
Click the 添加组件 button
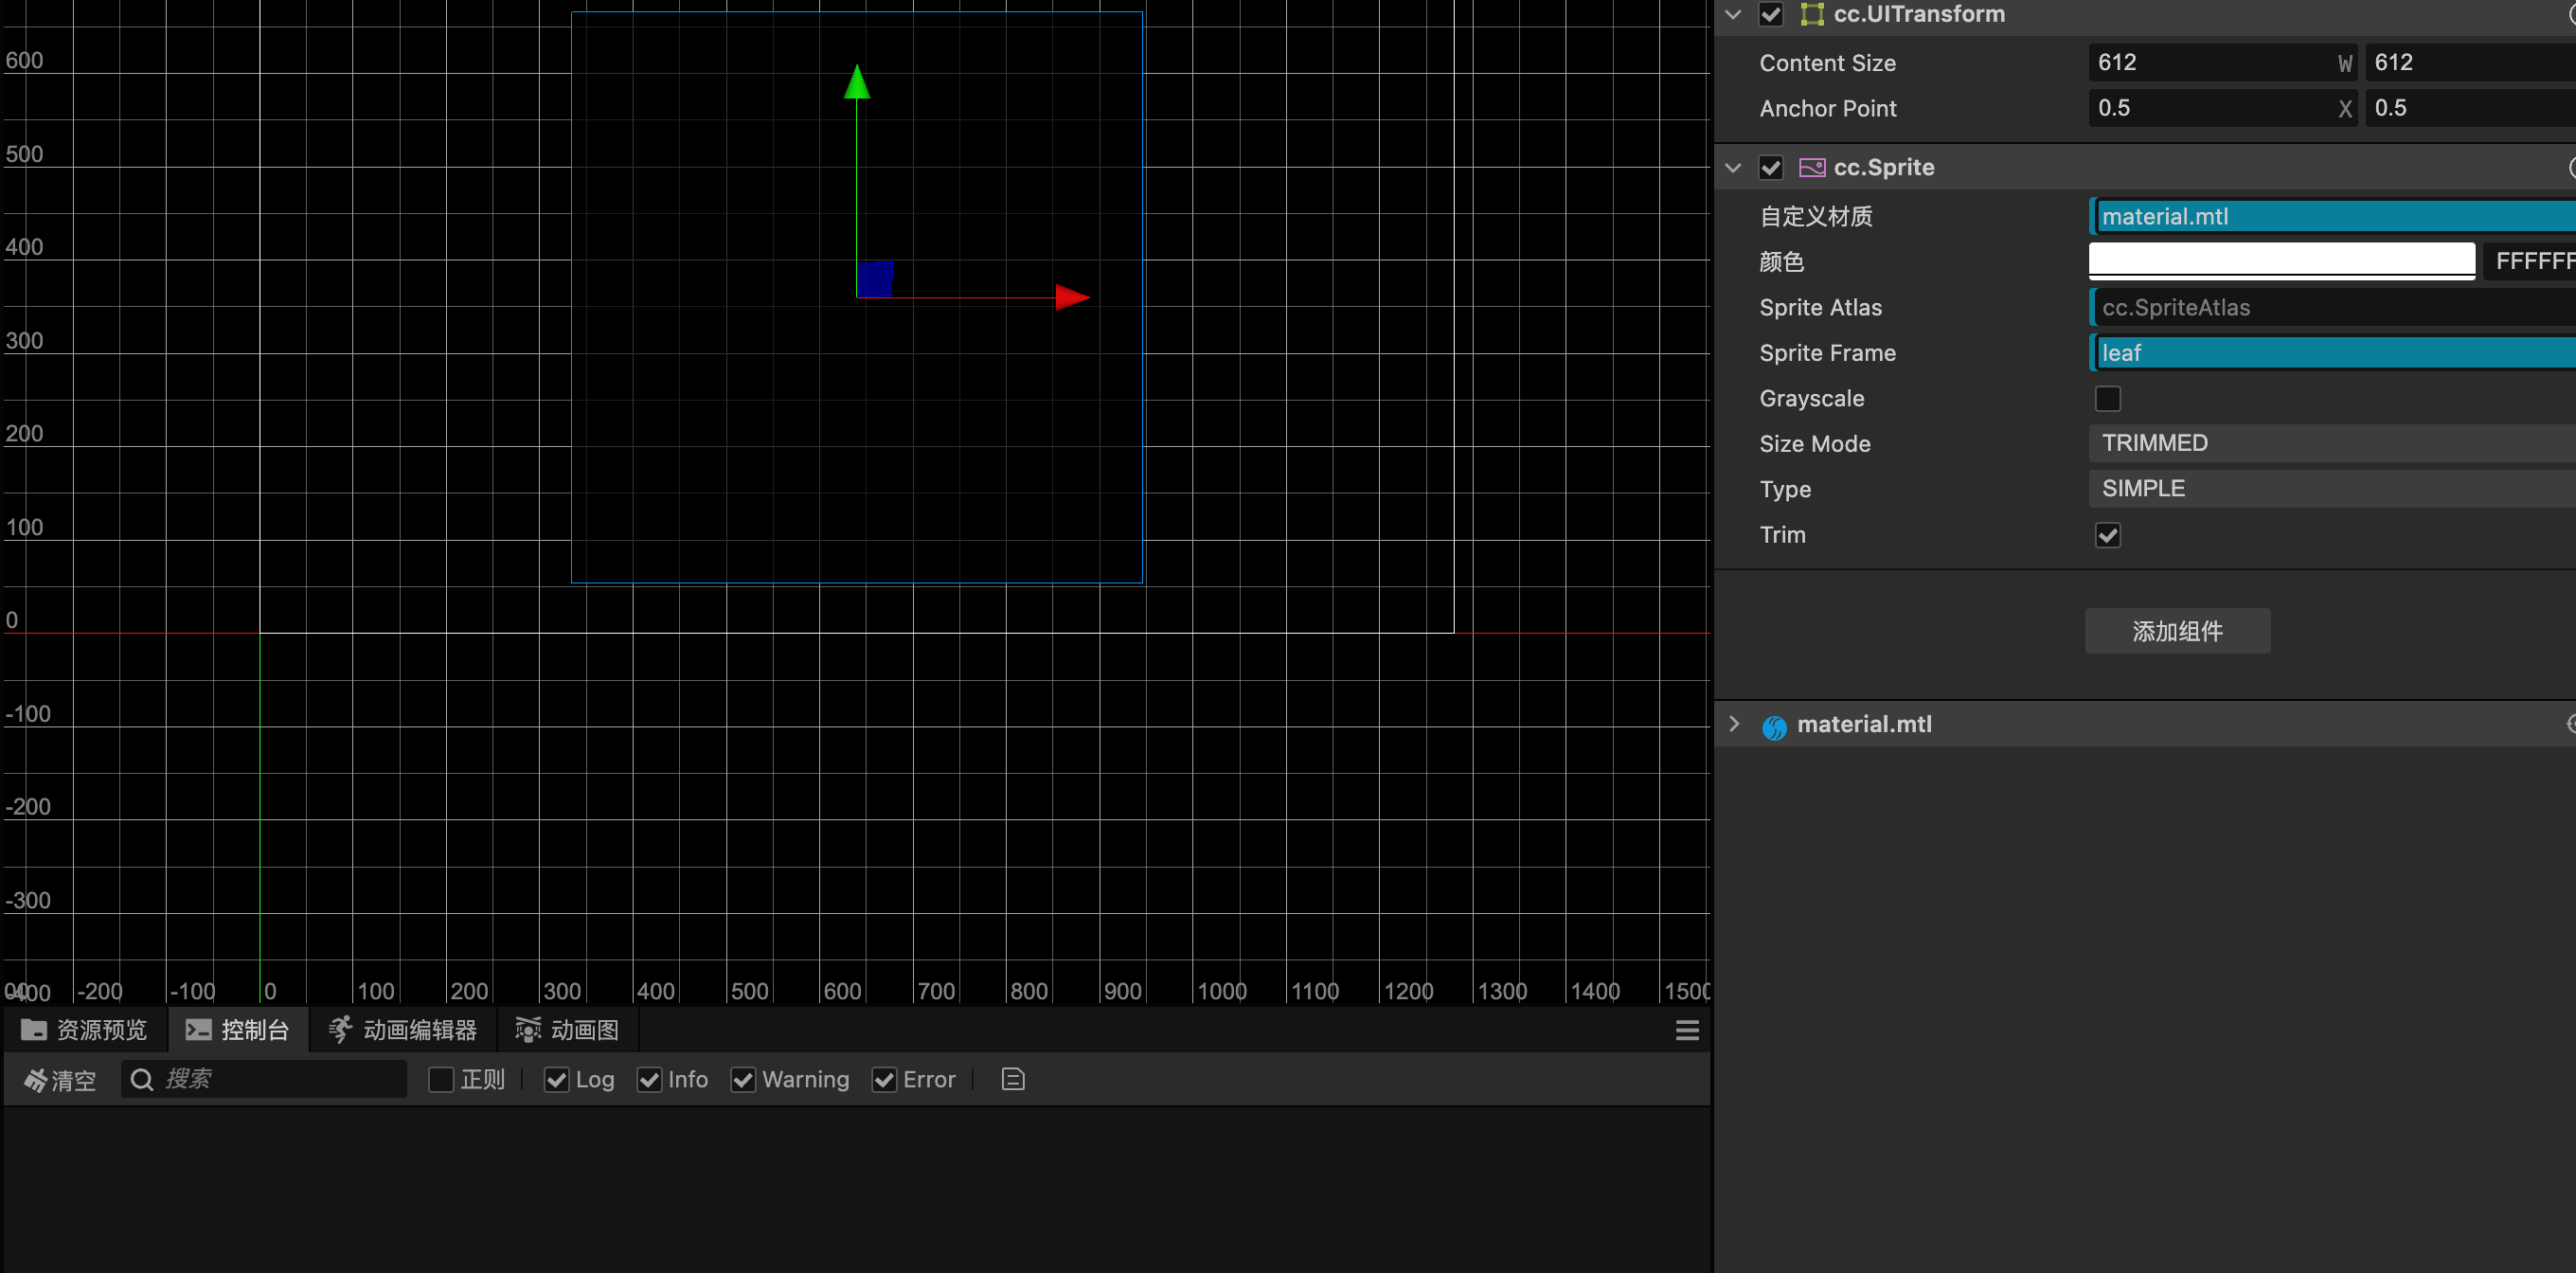2176,631
